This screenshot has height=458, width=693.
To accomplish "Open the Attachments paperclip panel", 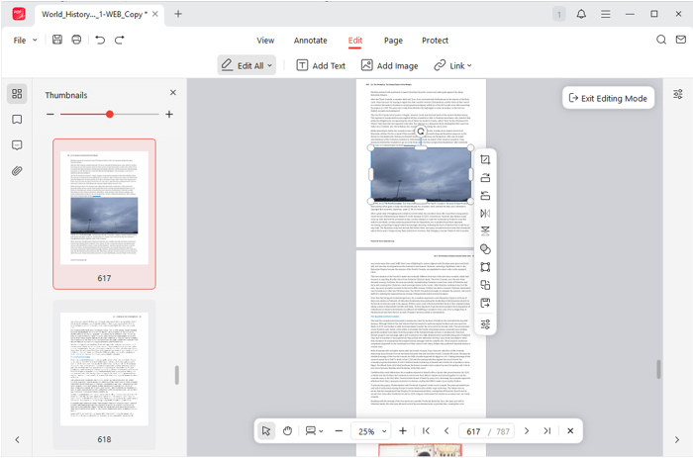I will click(17, 171).
